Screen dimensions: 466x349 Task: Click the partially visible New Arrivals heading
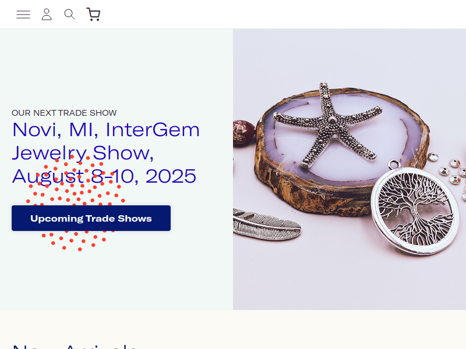click(75, 346)
